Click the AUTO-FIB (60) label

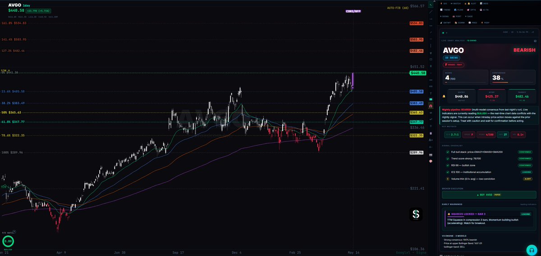[x=397, y=8]
